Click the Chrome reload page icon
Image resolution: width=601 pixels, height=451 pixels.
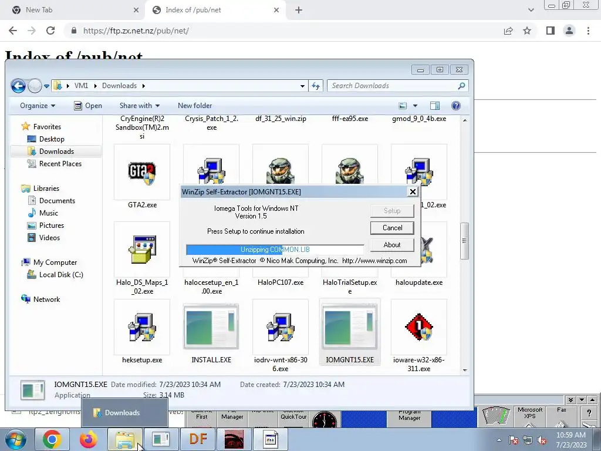pos(50,31)
